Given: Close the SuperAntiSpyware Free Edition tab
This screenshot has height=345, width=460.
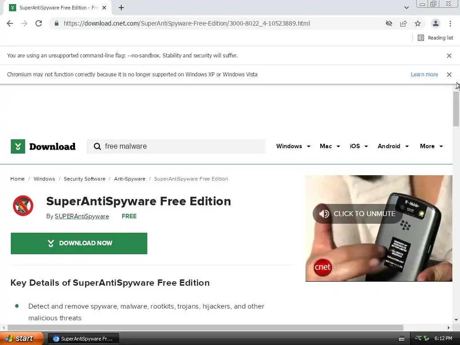Looking at the screenshot, I should pyautogui.click(x=104, y=8).
